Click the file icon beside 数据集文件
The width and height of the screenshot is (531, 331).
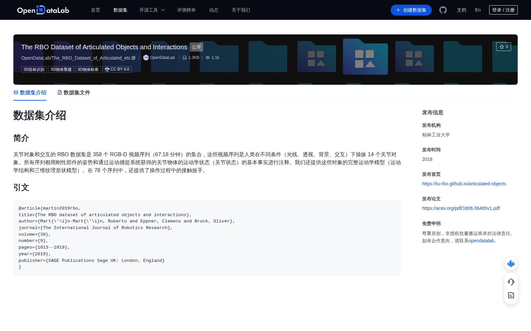(x=60, y=92)
